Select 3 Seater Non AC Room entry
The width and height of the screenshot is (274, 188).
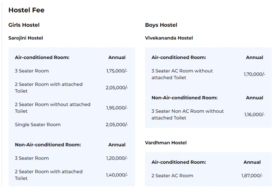coord(187,115)
